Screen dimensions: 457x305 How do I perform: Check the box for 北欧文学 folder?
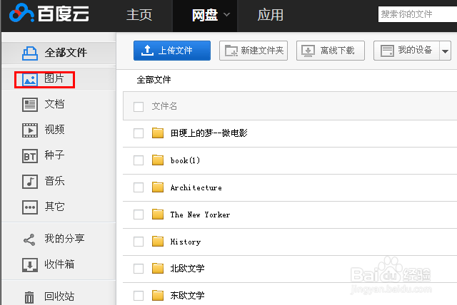tap(139, 269)
